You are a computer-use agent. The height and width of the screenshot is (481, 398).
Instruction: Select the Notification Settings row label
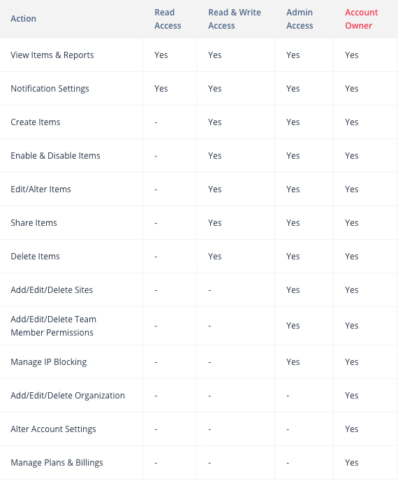click(x=50, y=89)
